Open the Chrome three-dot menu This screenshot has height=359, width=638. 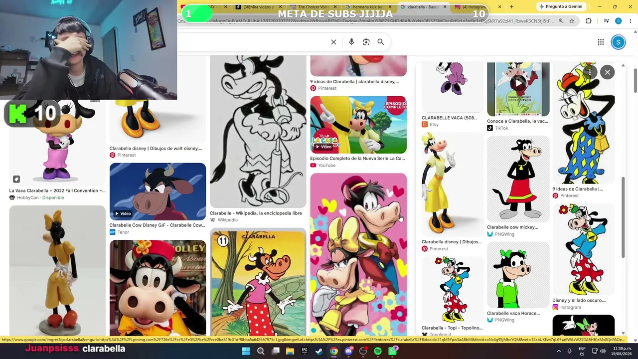(x=631, y=21)
